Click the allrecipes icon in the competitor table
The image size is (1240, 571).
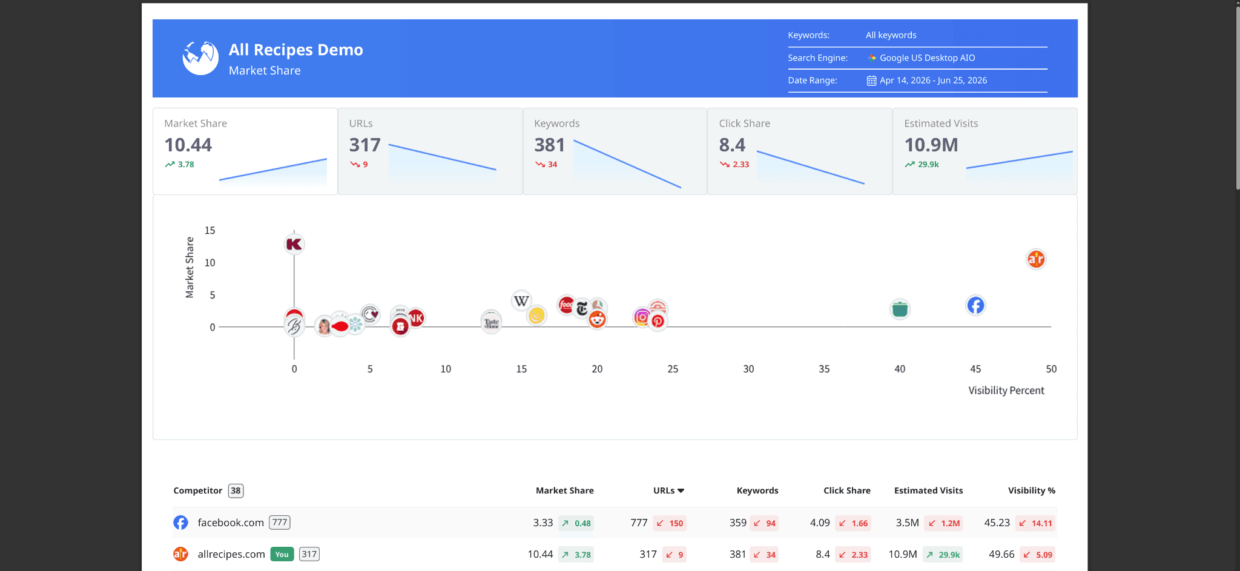pos(180,554)
